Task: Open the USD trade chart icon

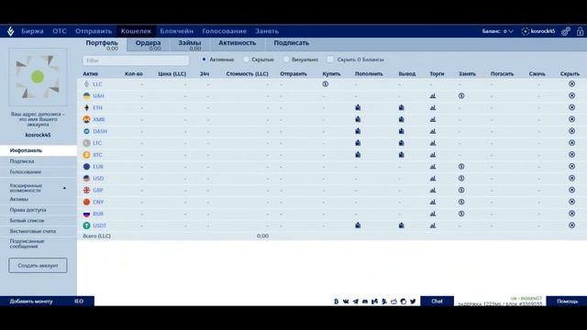Action: pyautogui.click(x=433, y=179)
